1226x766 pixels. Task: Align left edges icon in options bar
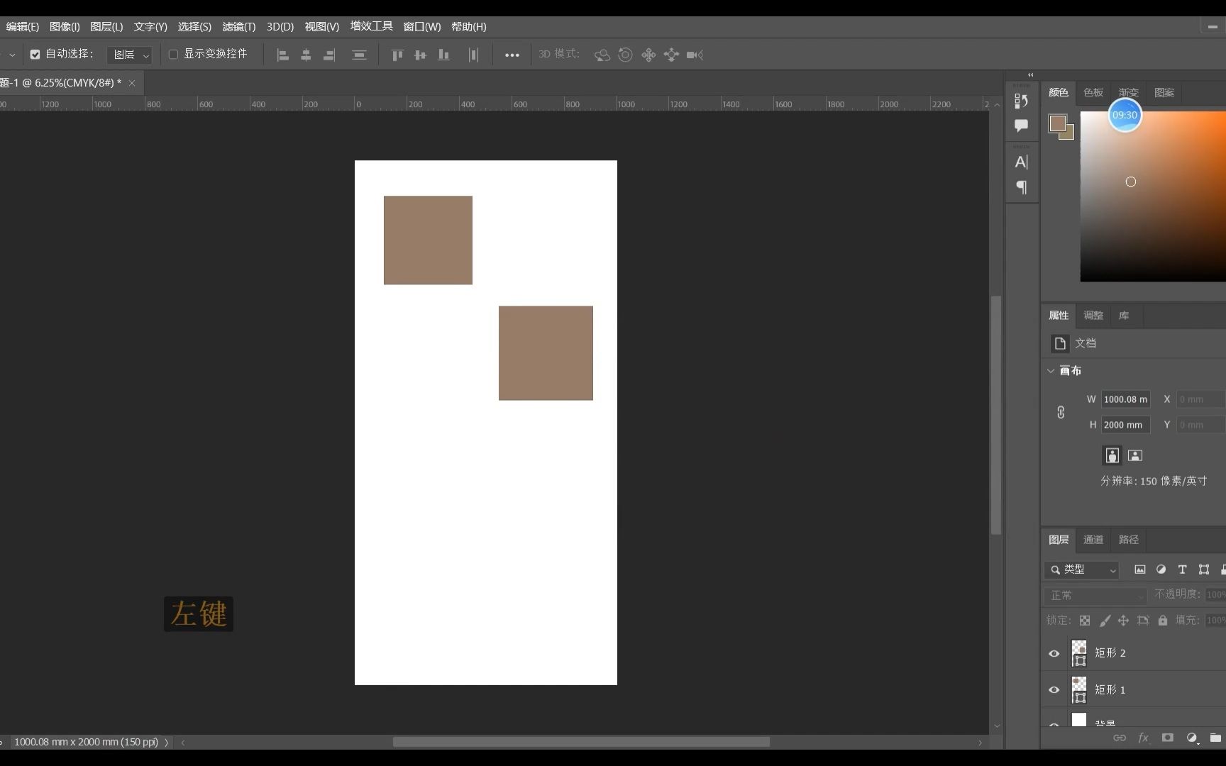click(282, 55)
